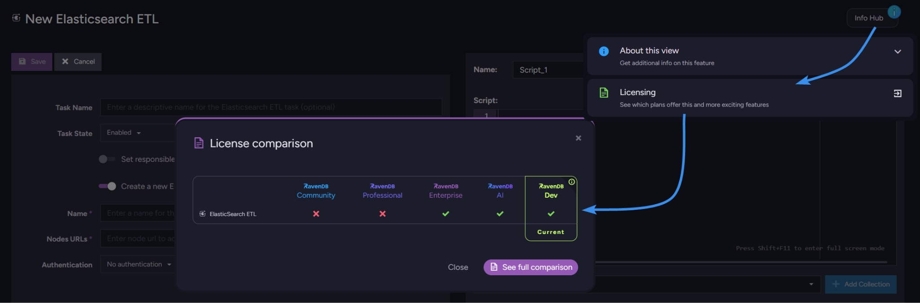Click the Save button
Image resolution: width=920 pixels, height=303 pixels.
(32, 62)
